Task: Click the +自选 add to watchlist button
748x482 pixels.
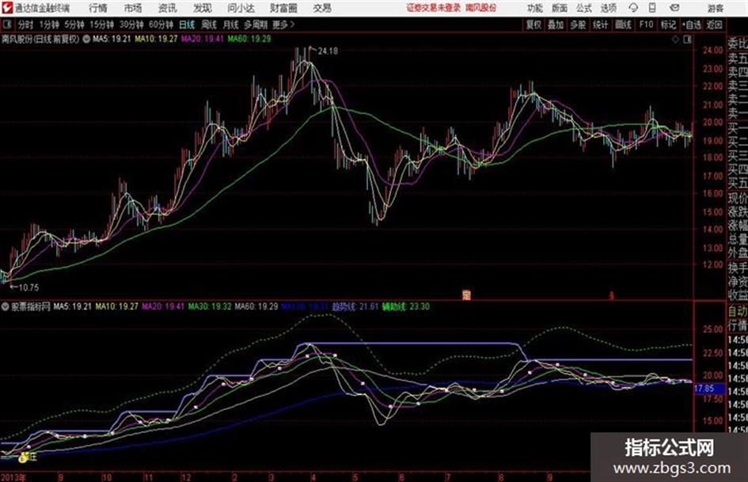Action: [x=692, y=25]
